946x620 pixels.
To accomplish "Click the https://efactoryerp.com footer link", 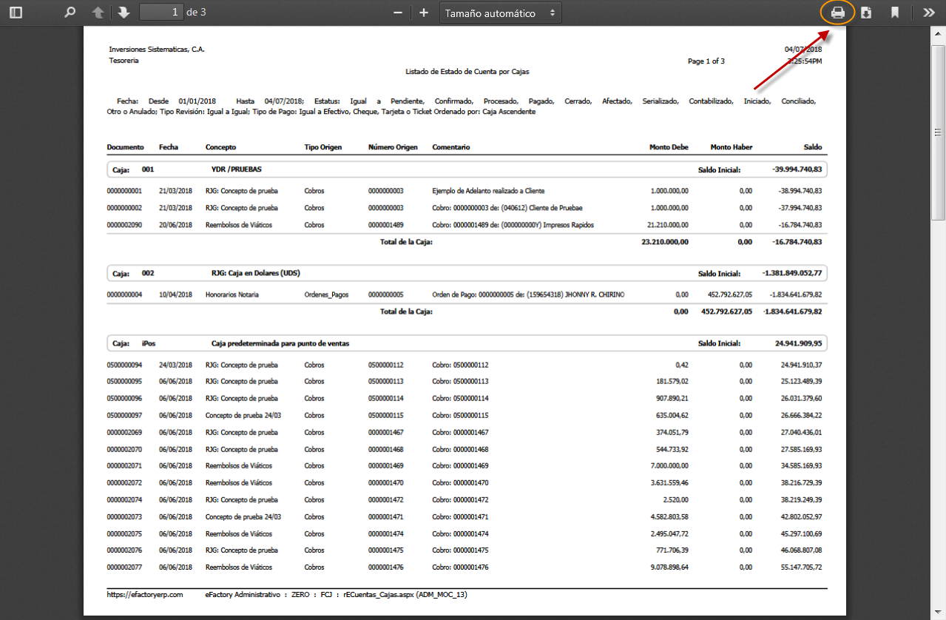I will click(x=144, y=594).
